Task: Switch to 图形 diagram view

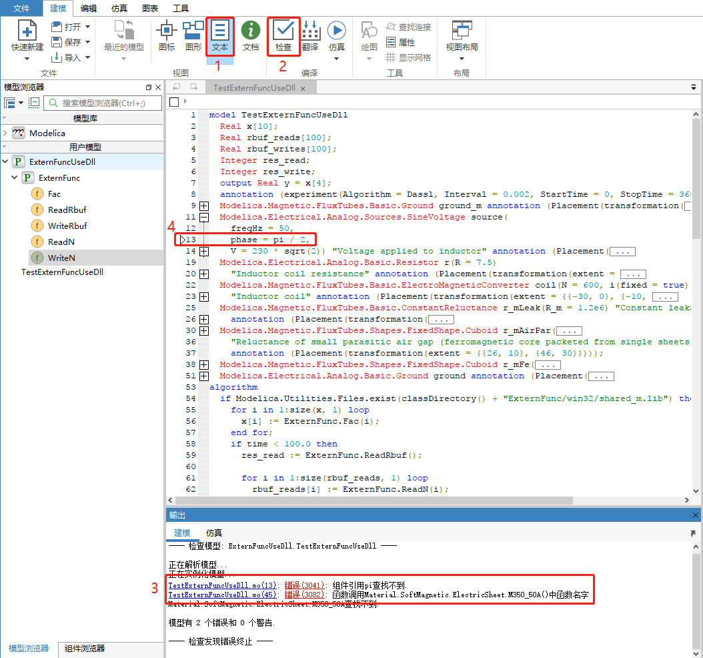Action: click(x=193, y=36)
